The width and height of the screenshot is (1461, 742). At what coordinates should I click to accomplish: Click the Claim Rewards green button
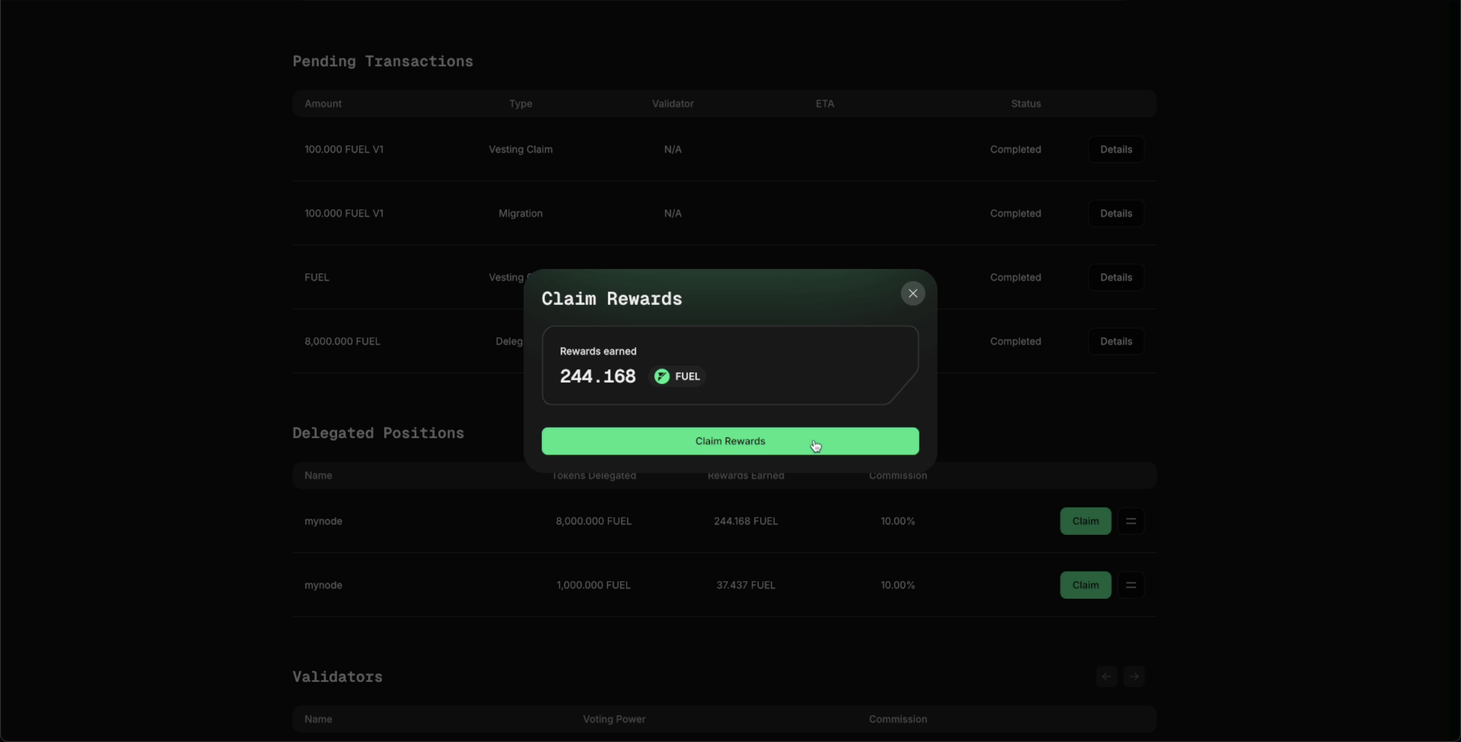[x=730, y=441]
